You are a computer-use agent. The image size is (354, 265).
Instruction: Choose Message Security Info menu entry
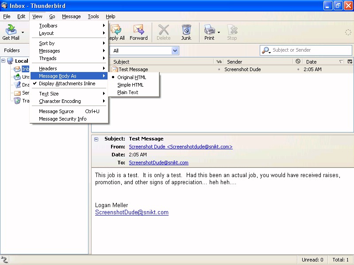pos(69,119)
